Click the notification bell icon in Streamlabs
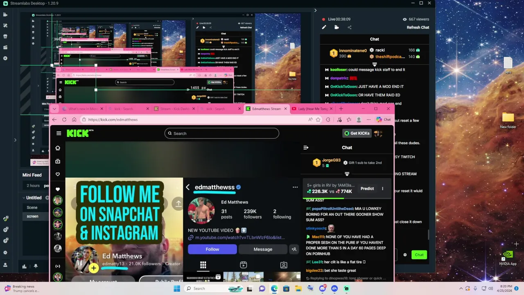524x295 pixels. [x=36, y=266]
